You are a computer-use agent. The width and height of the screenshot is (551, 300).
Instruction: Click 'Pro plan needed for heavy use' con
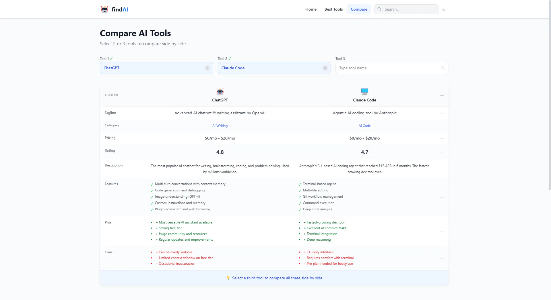pos(330,264)
